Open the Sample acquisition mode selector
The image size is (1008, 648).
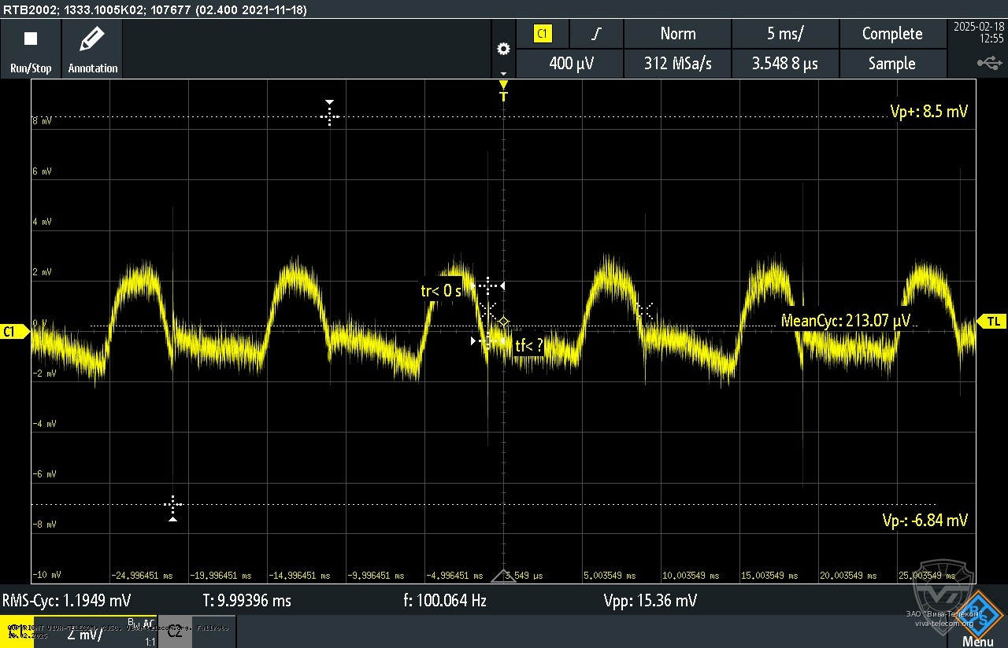click(891, 64)
